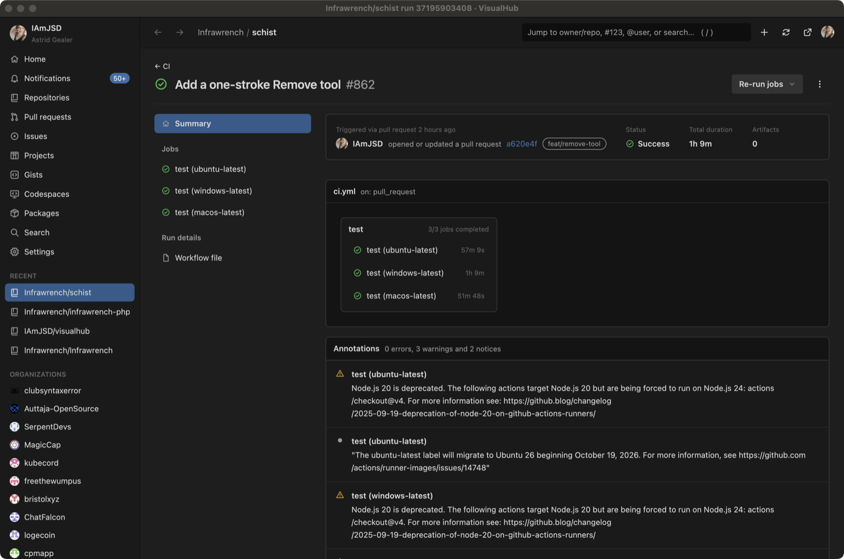
Task: Click test (macos-latest) in the workflow graph
Action: pos(419,296)
